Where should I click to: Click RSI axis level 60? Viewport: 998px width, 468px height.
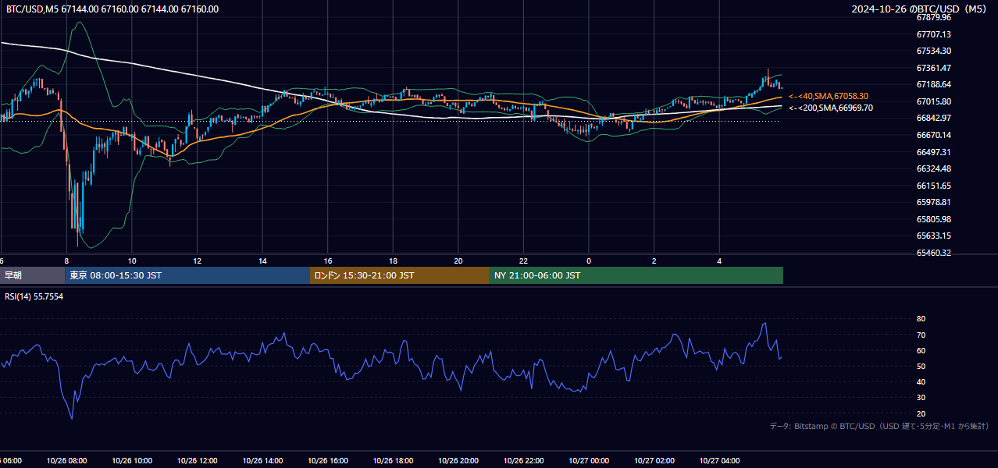921,350
